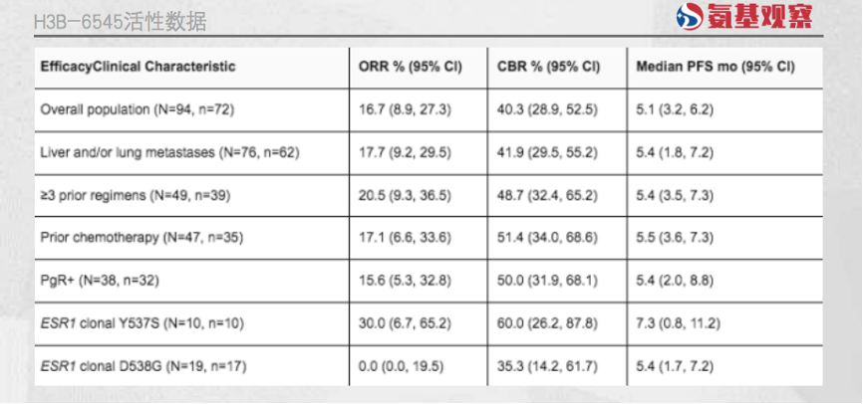Select the ESR1 clonal D538G row label
This screenshot has height=404, width=863.
pos(143,366)
